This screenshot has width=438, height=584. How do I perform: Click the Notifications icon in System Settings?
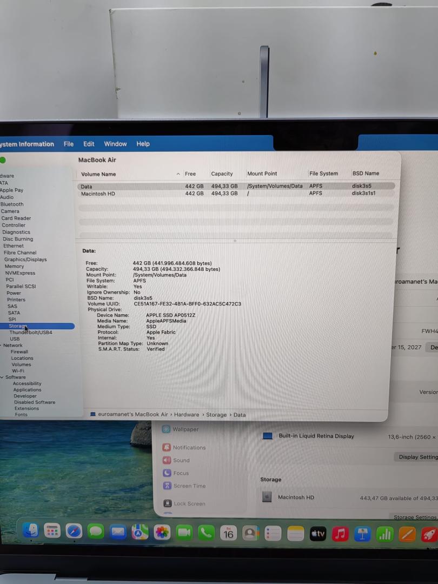click(167, 447)
